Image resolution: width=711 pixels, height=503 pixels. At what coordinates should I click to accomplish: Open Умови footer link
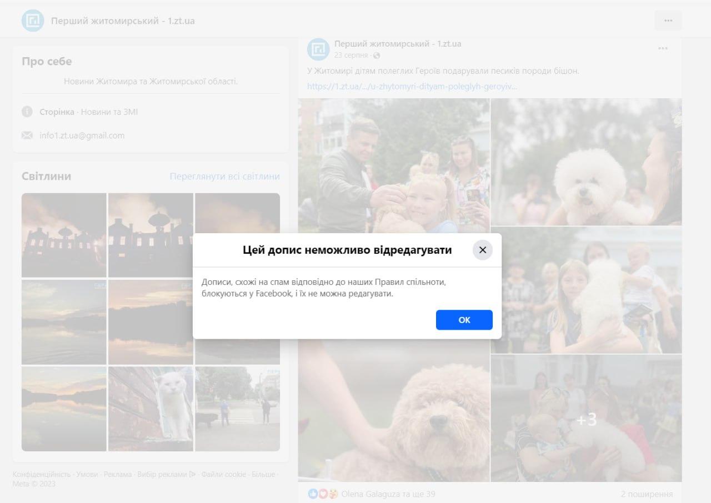[x=87, y=474]
